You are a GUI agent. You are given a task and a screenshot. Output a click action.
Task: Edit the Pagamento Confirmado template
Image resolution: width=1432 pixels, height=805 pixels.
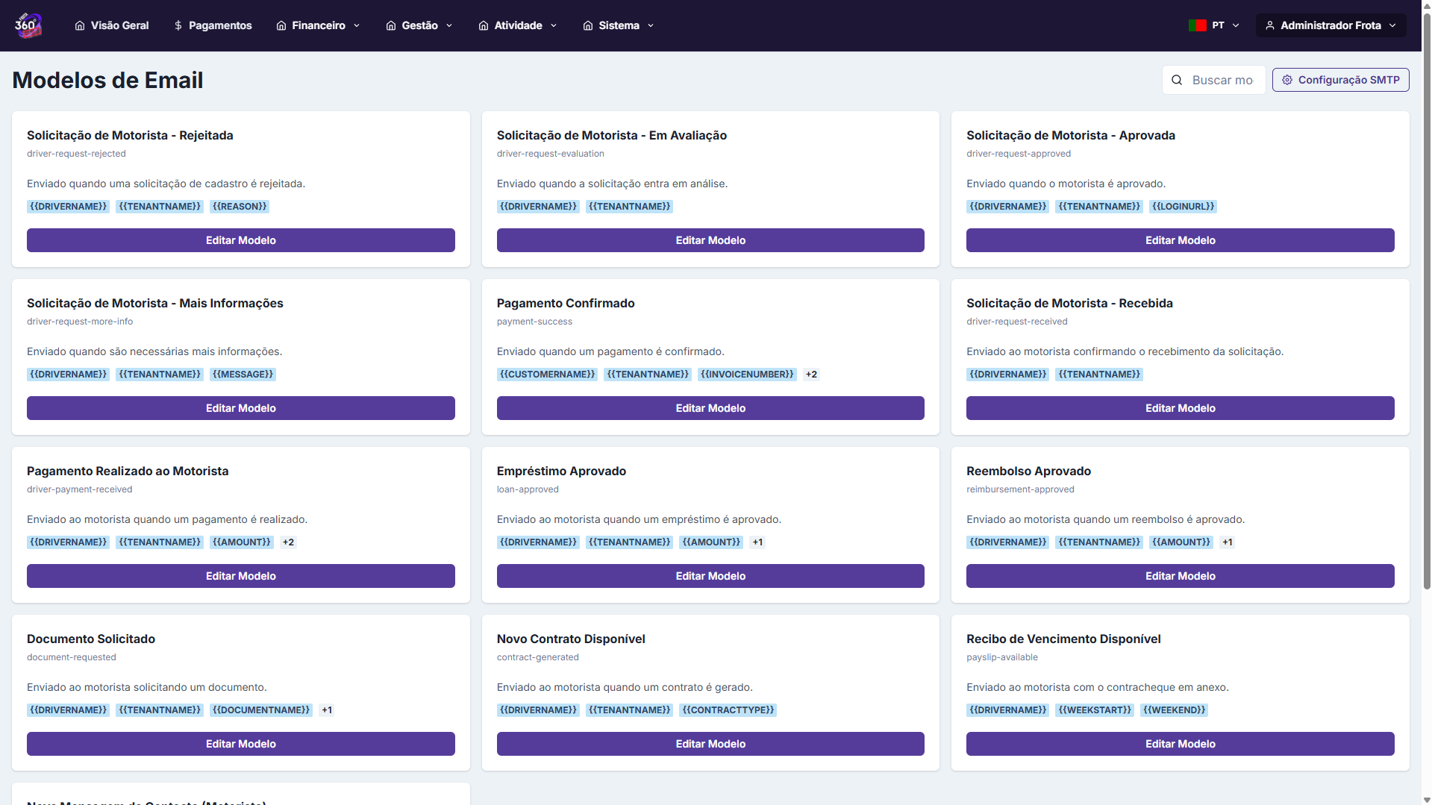click(710, 408)
